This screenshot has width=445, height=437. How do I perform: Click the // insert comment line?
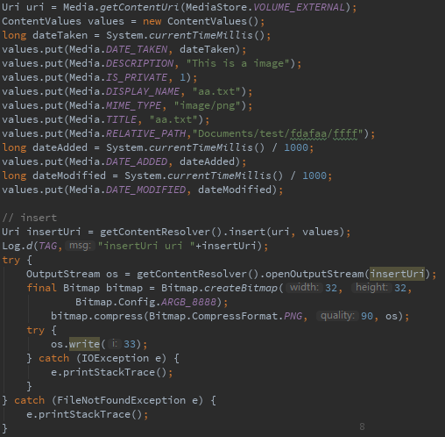pyautogui.click(x=29, y=218)
